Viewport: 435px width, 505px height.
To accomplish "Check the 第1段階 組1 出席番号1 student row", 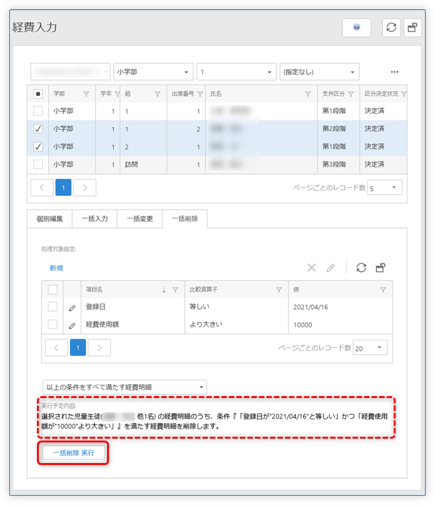I will (x=38, y=111).
